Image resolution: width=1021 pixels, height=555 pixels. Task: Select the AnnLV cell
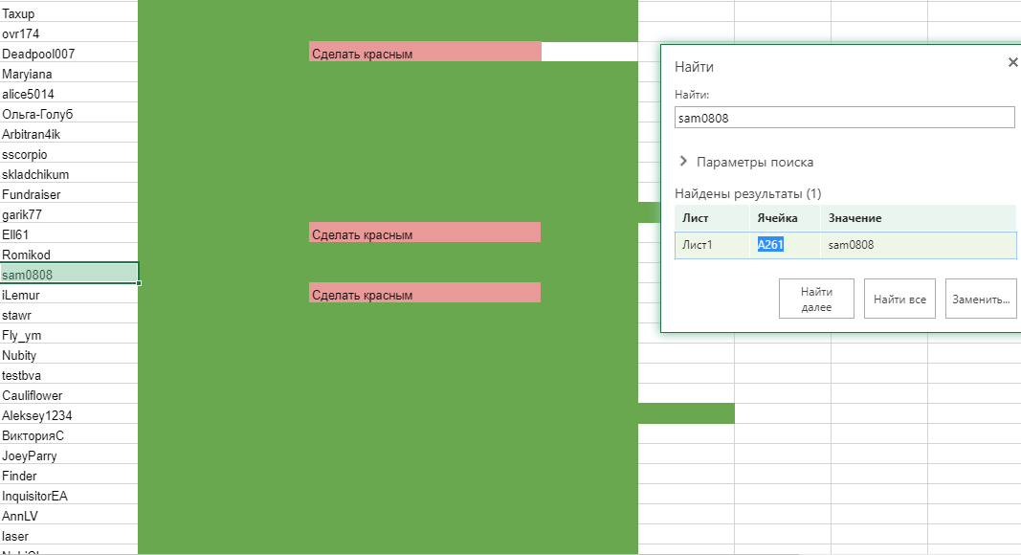pyautogui.click(x=69, y=515)
